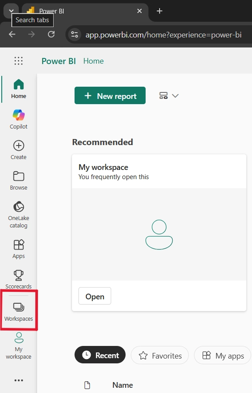Expand the layout view dropdown chevron
Viewport: 252px width, 393px height.
click(x=175, y=96)
